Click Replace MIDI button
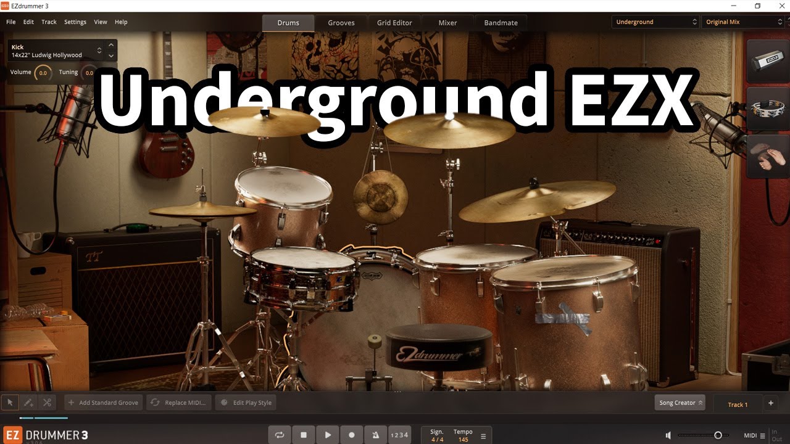The height and width of the screenshot is (444, 790). pyautogui.click(x=179, y=403)
